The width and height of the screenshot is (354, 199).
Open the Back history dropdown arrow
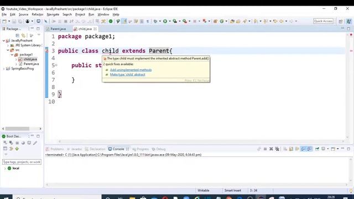(286, 21)
